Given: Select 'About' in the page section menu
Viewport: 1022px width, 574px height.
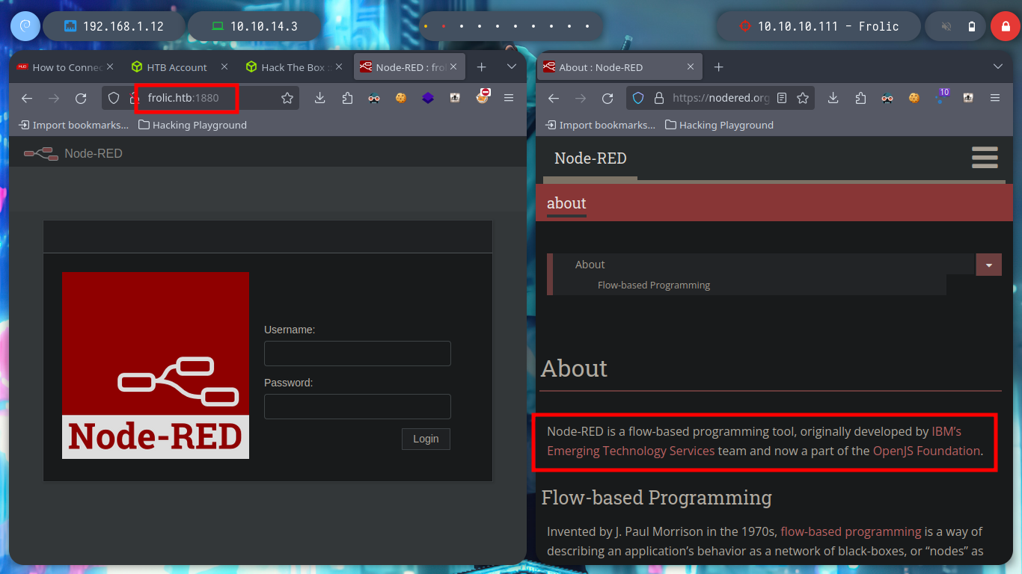Looking at the screenshot, I should click(x=590, y=265).
